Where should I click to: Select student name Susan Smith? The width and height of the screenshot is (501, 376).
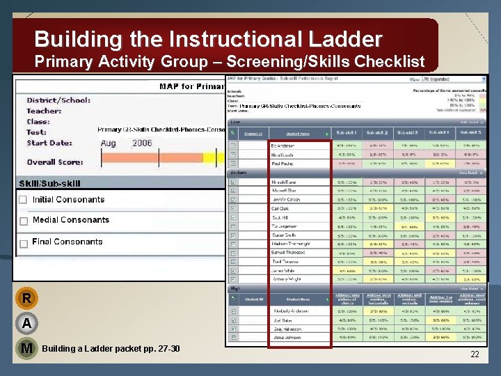284,235
